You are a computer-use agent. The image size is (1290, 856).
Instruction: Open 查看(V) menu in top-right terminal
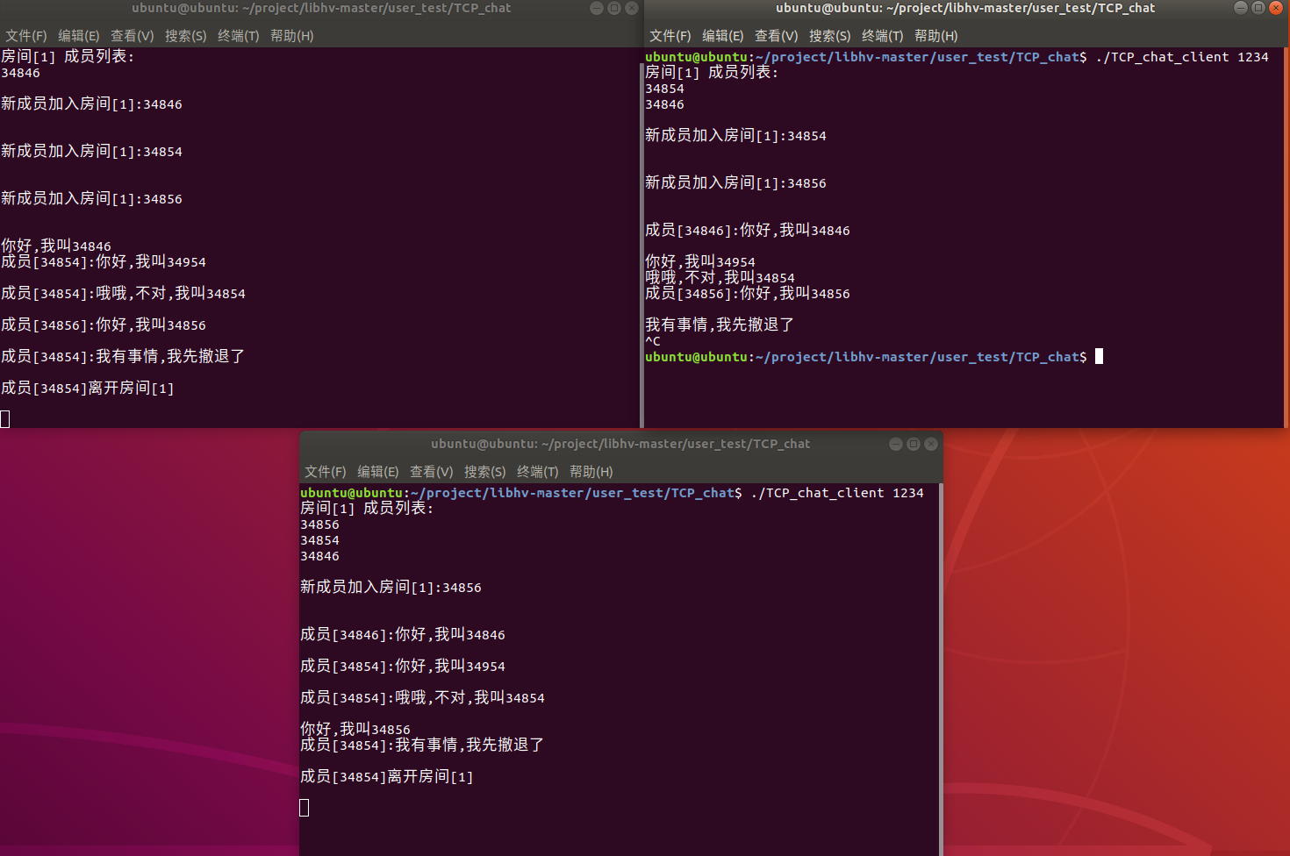777,36
